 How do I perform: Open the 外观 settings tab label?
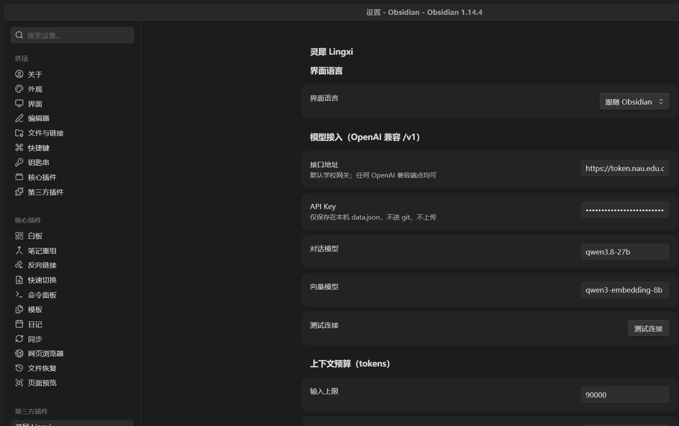tap(35, 89)
